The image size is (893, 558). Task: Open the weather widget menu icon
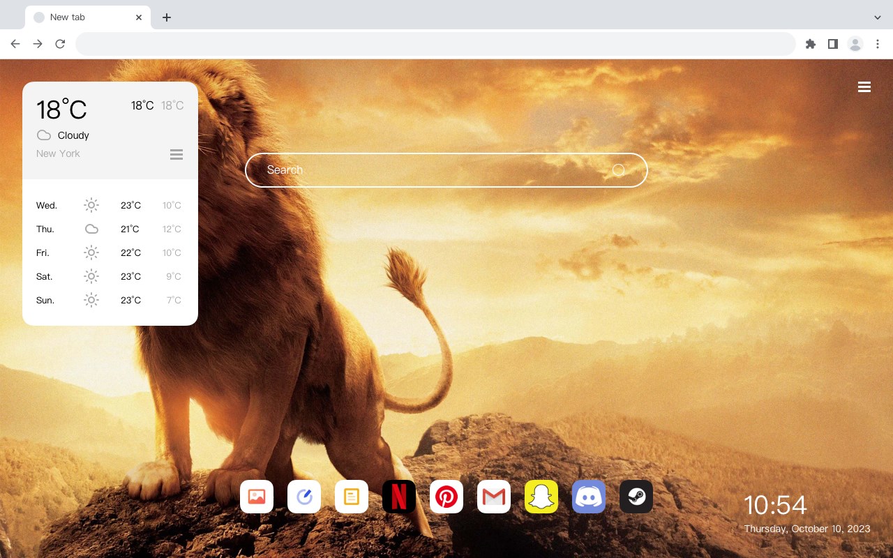click(177, 154)
